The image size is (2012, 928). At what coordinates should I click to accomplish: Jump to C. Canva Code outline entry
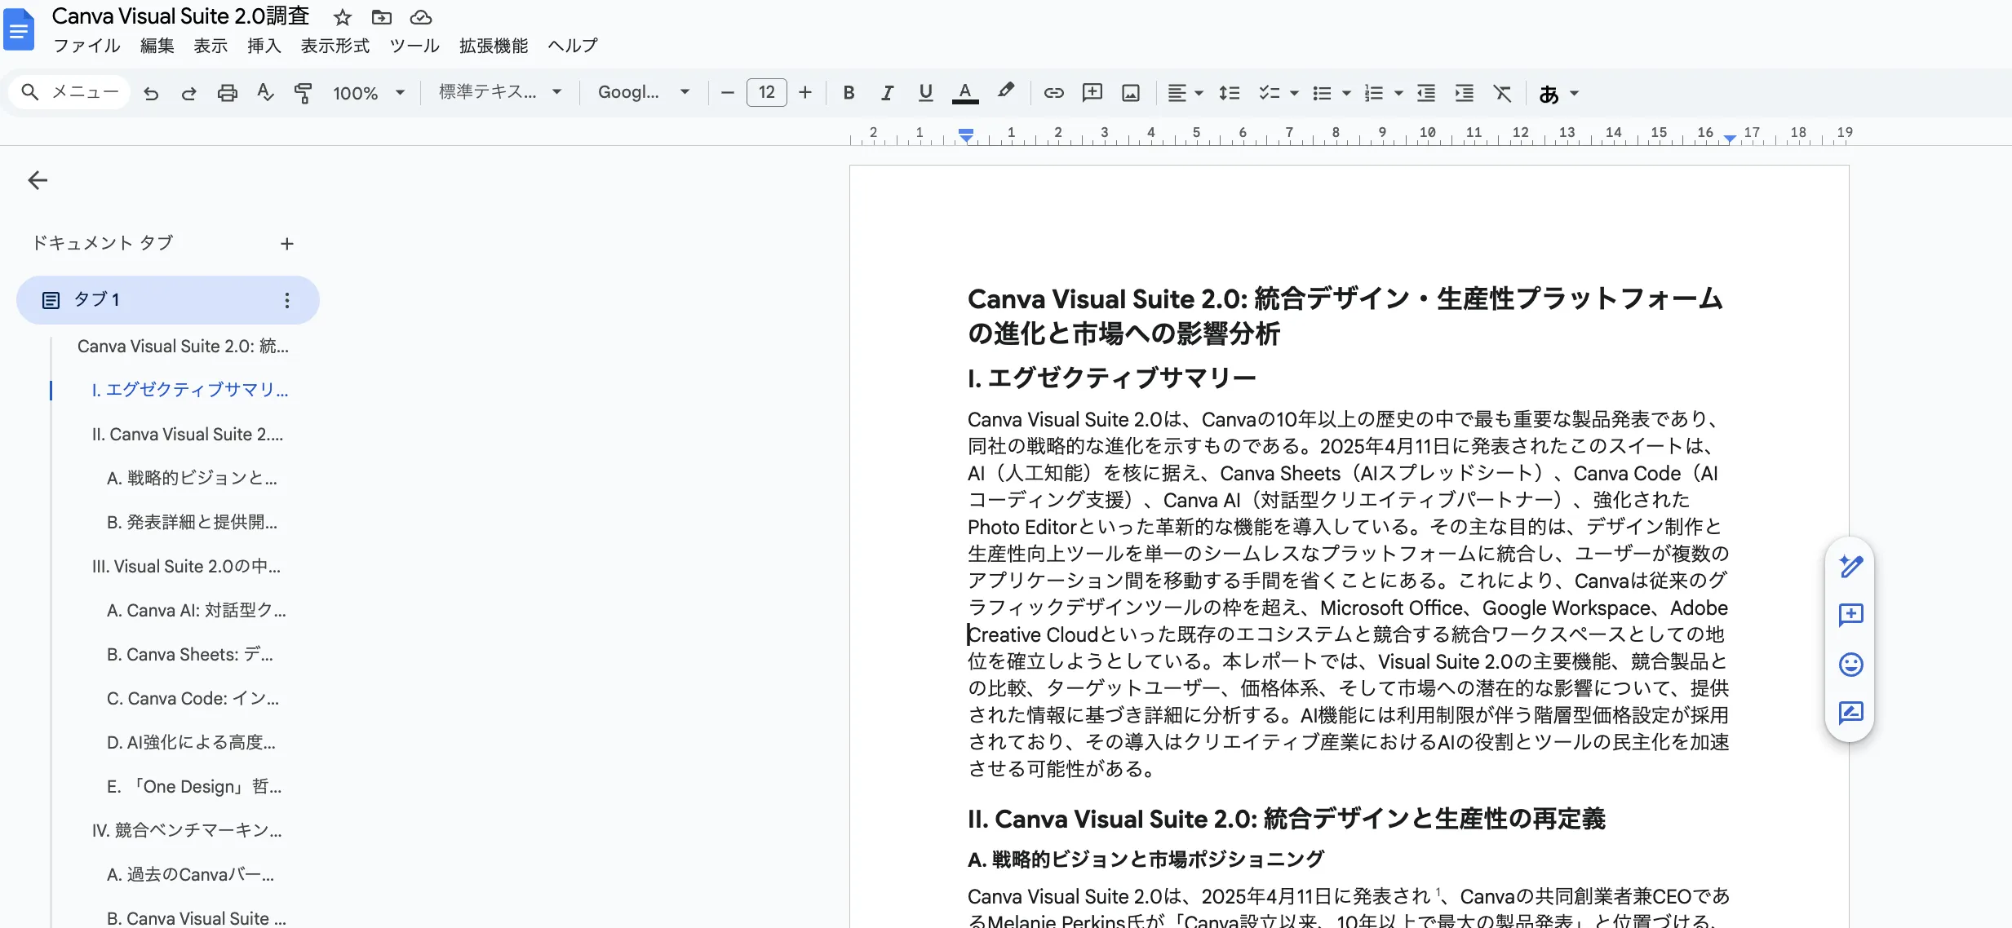[193, 698]
